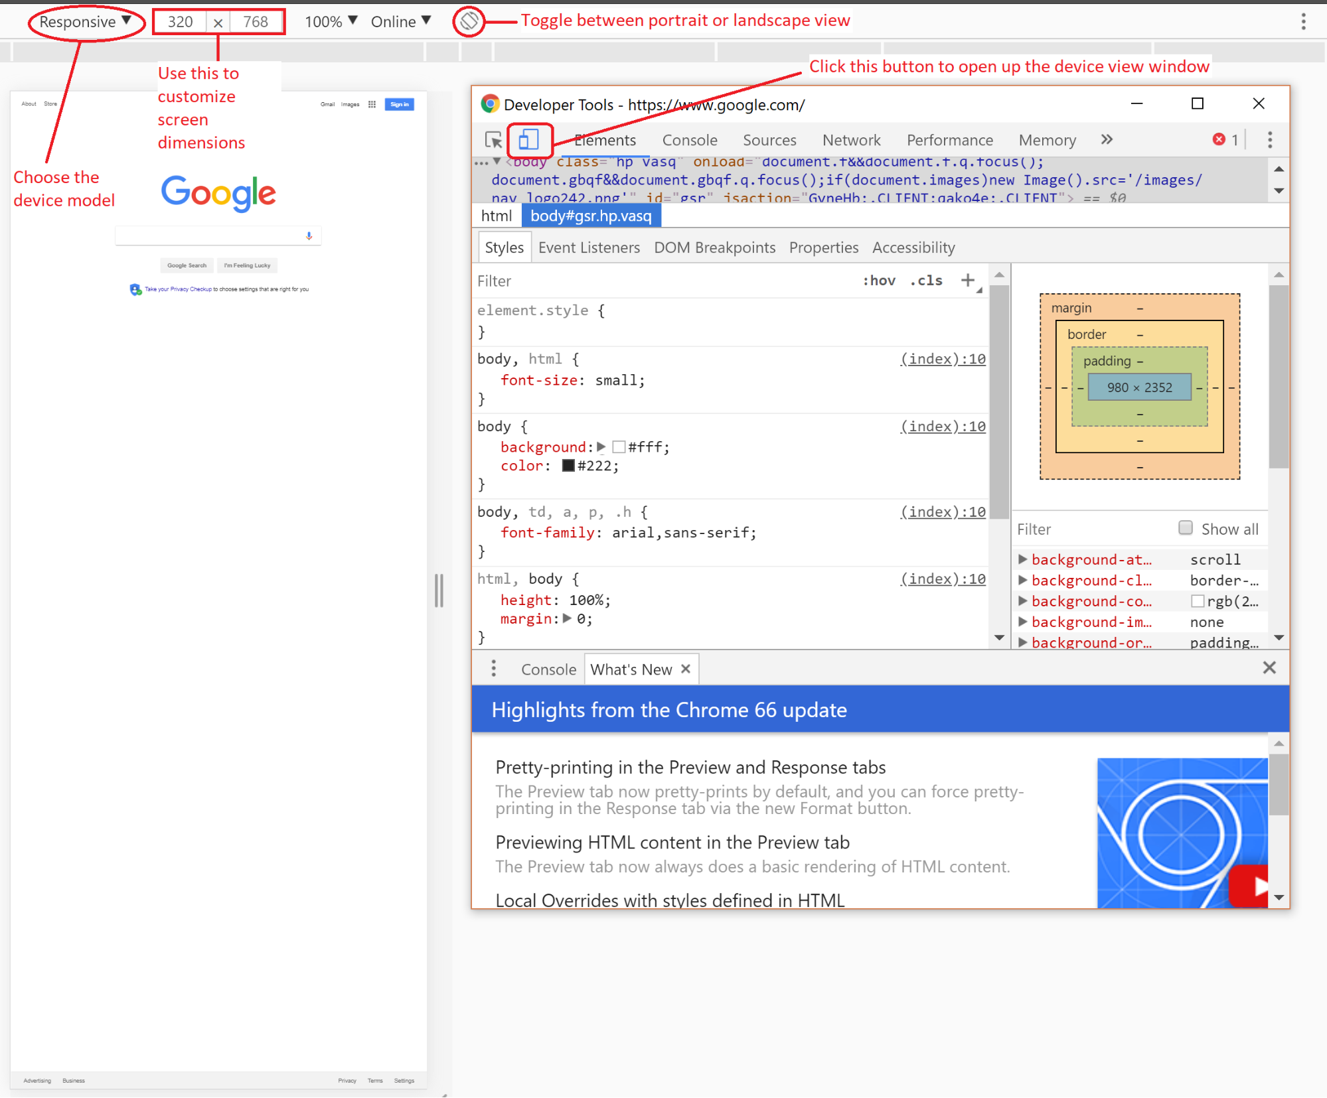The image size is (1327, 1098).
Task: Collapse the body element tree arrow
Action: [x=497, y=161]
